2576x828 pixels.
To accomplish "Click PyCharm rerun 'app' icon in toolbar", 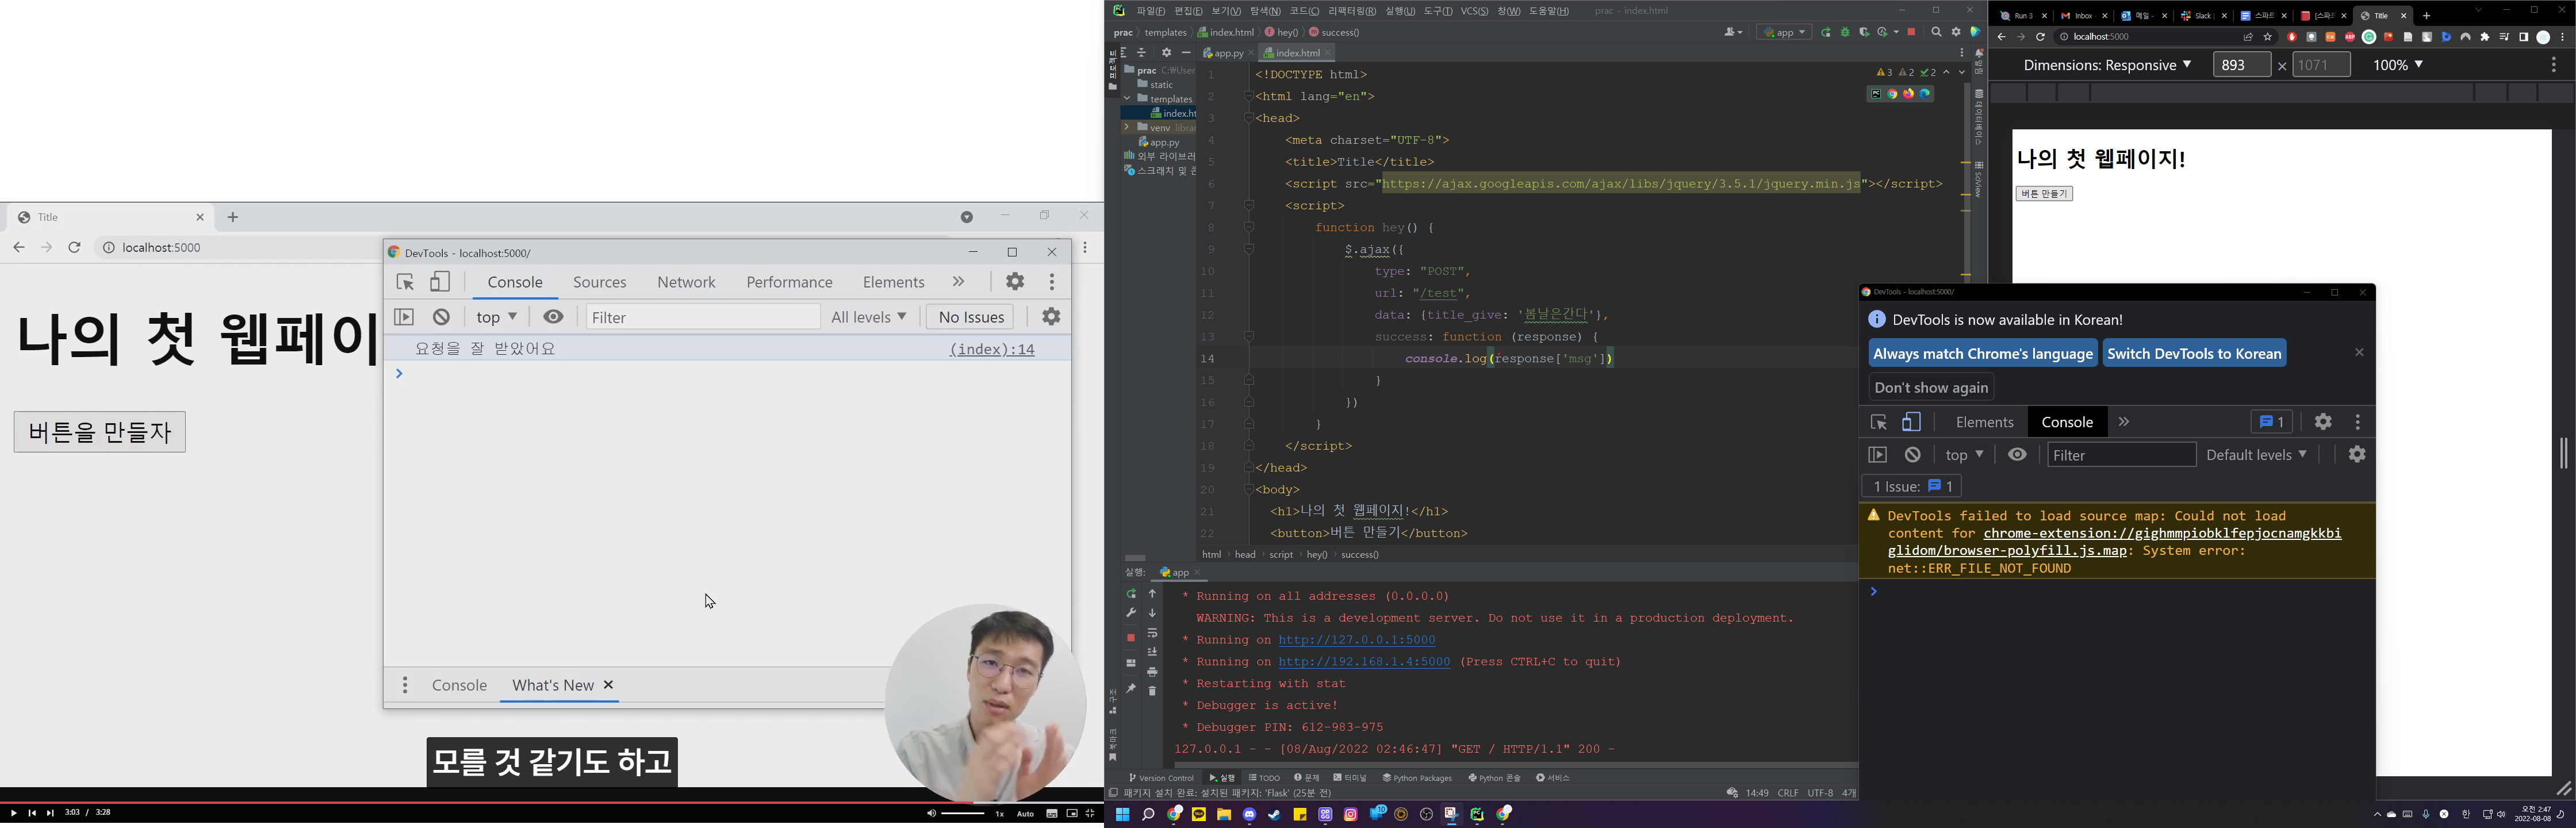I will (x=1826, y=33).
